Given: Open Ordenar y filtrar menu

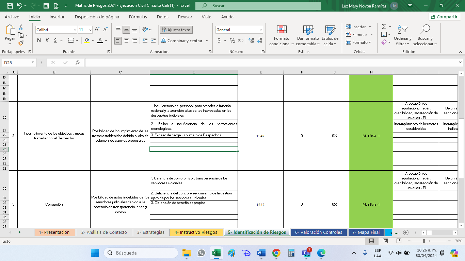Looking at the screenshot, I should pos(403,36).
